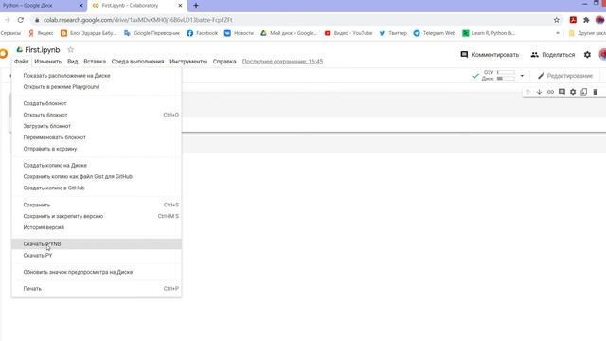Open Новости bookmark
This screenshot has height=341, width=606.
coord(239,33)
